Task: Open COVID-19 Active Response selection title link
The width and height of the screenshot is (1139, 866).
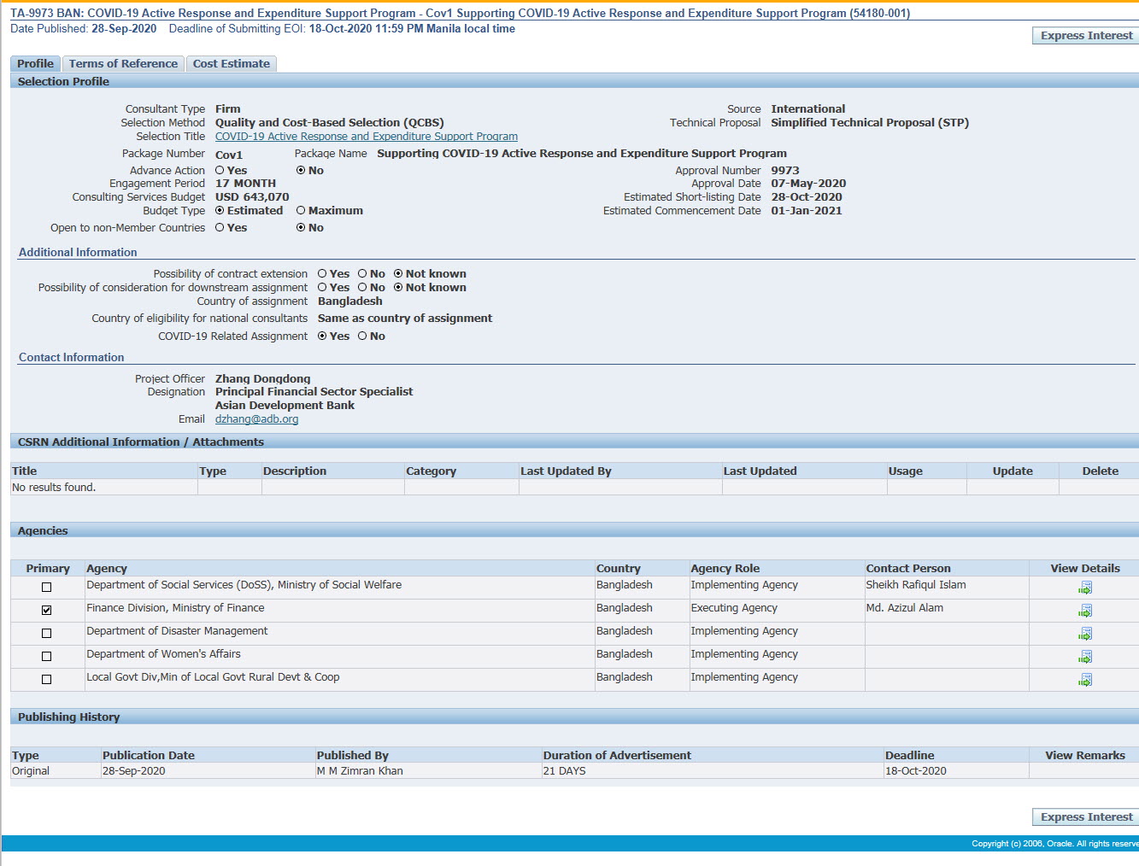Action: click(x=367, y=137)
